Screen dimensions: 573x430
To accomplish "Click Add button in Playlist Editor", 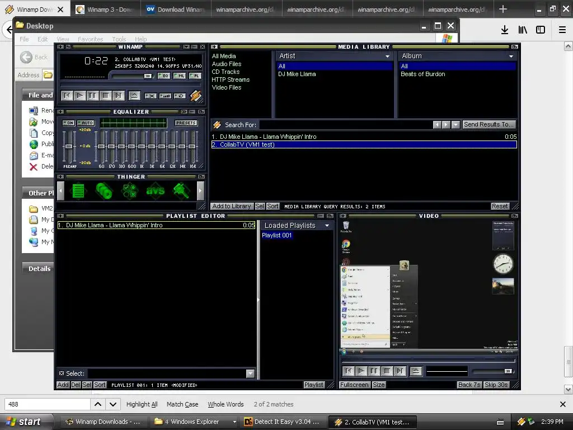I will click(63, 385).
